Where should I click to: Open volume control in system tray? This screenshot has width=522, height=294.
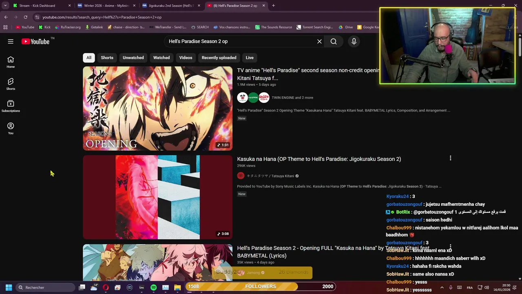487,287
